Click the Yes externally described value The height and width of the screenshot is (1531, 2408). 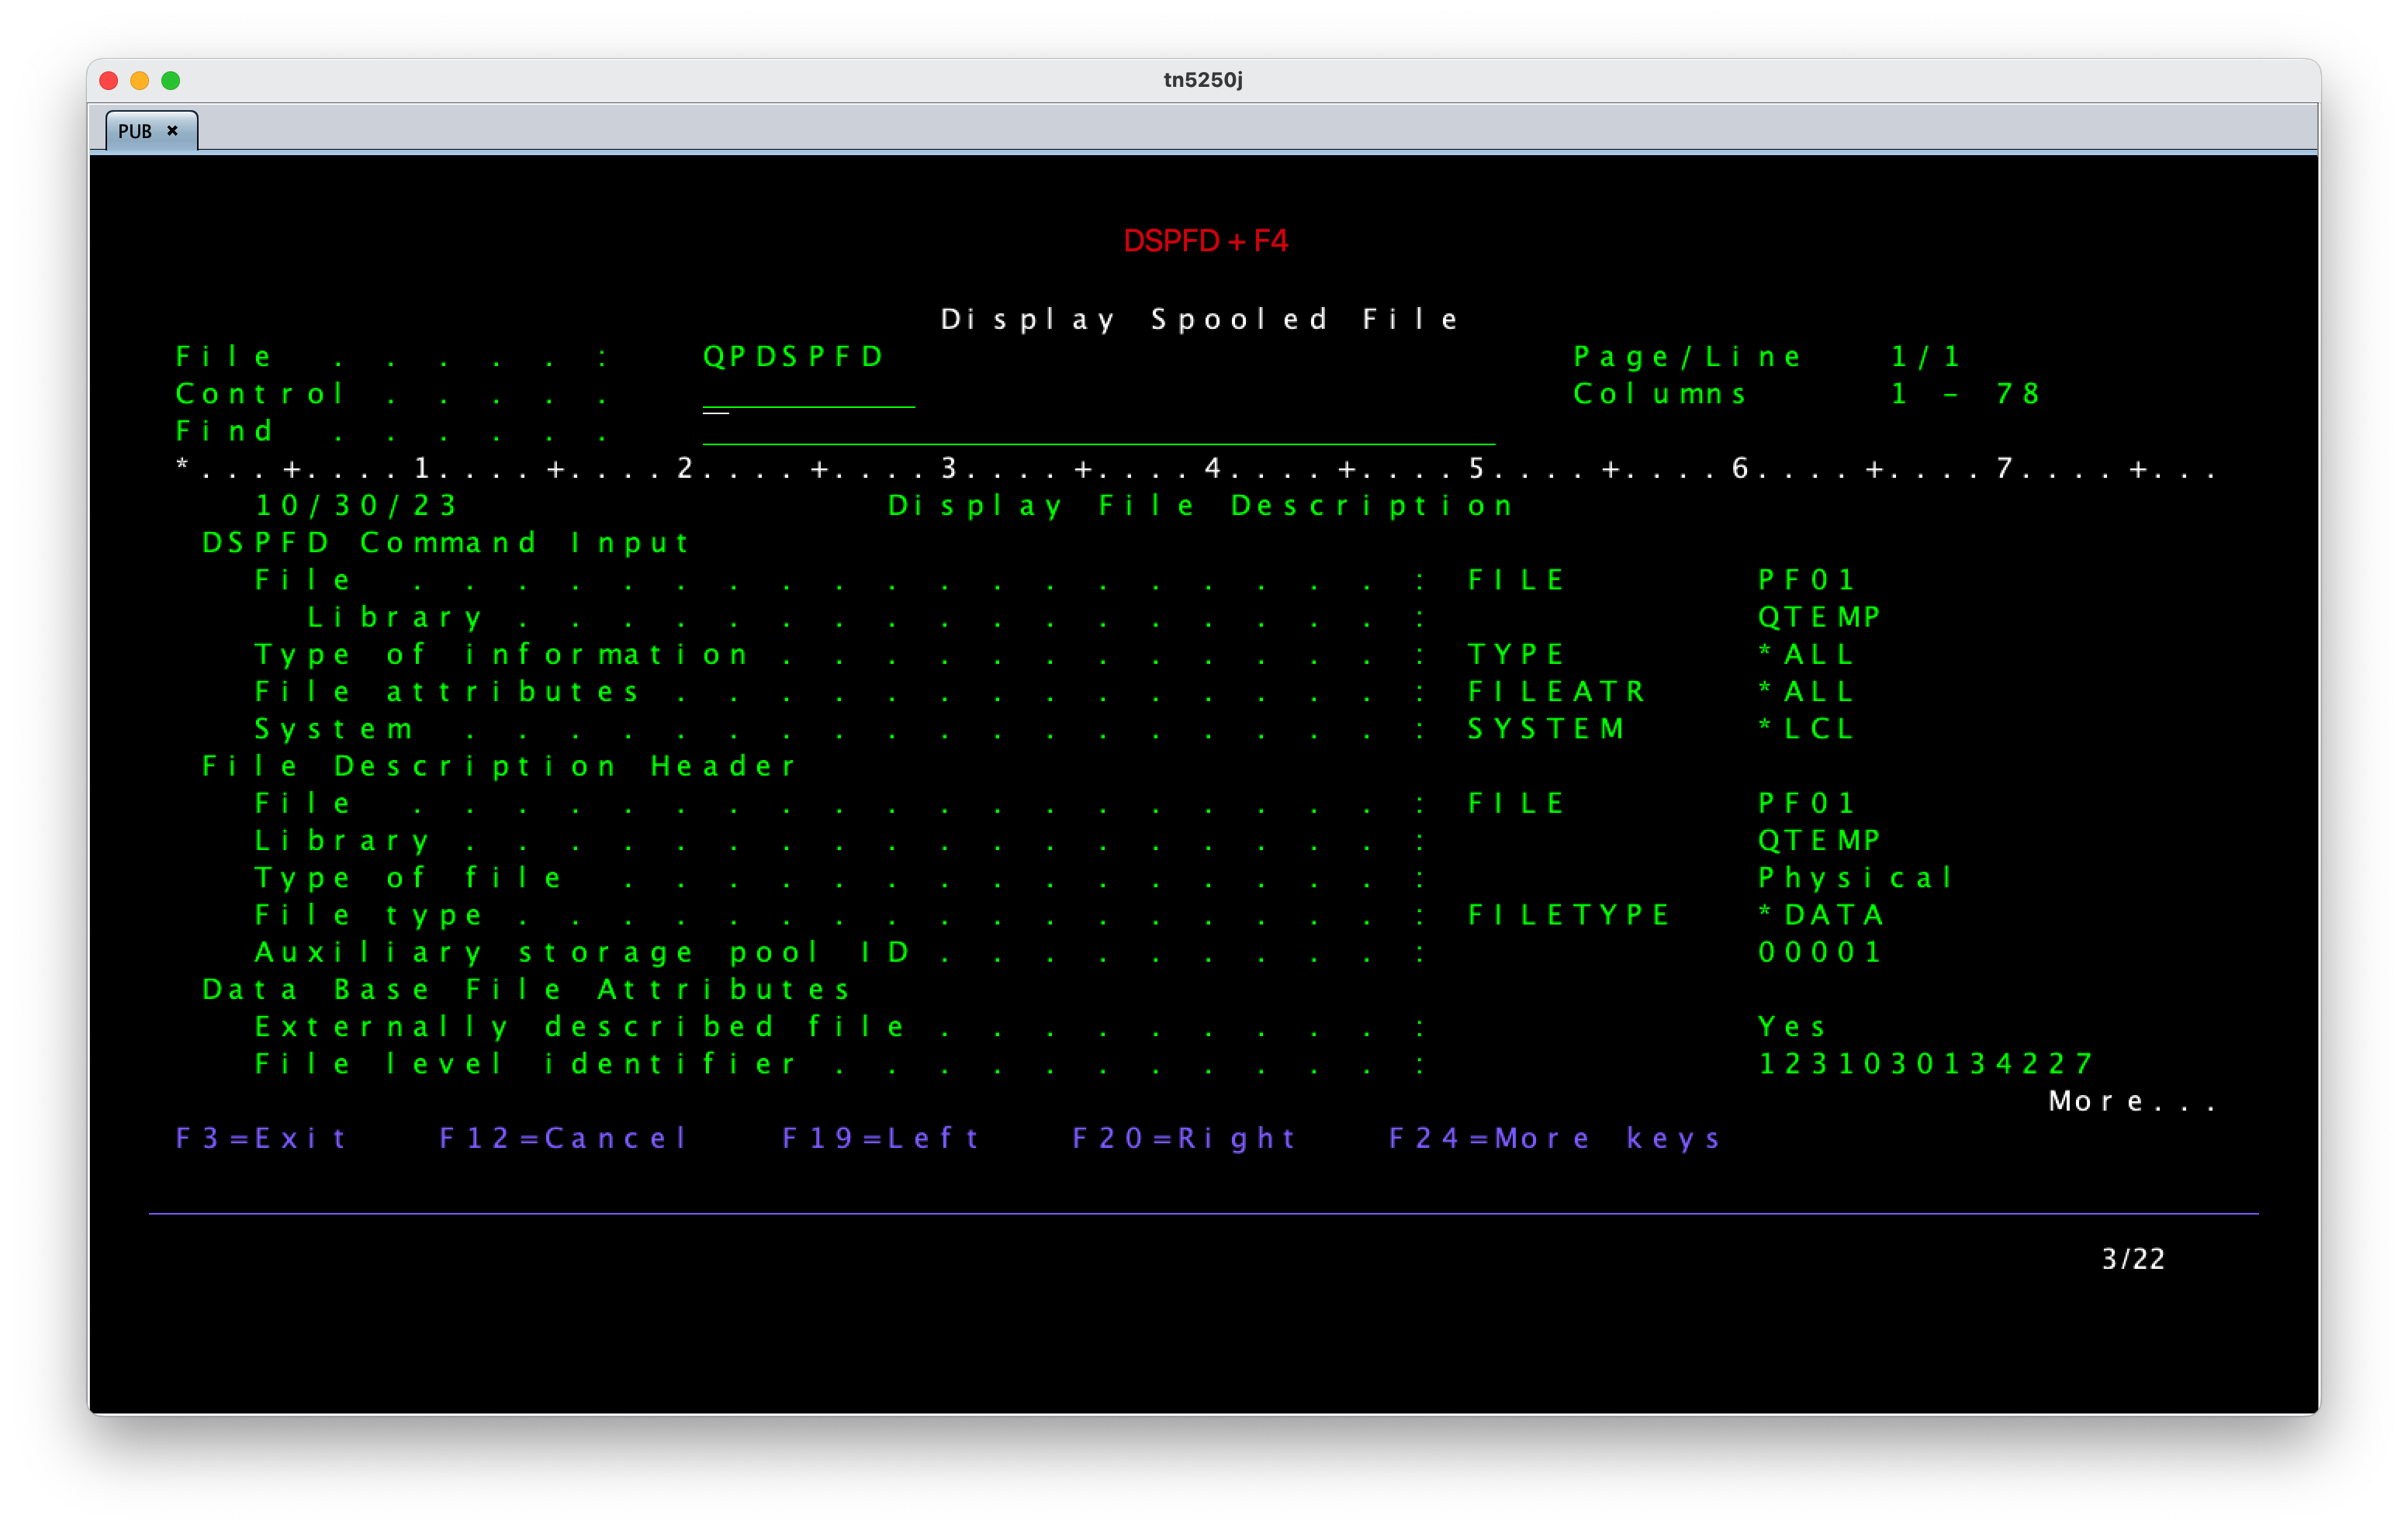(1792, 1026)
